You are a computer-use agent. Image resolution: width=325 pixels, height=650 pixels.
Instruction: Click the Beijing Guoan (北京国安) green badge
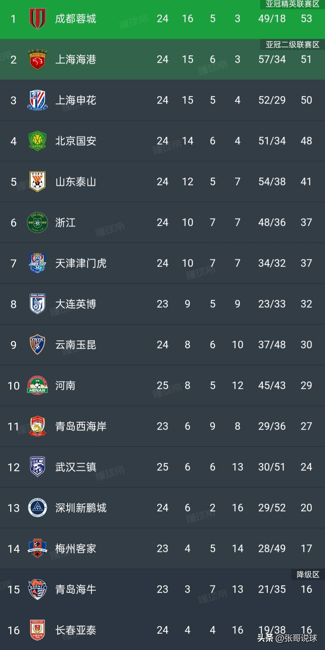[37, 141]
